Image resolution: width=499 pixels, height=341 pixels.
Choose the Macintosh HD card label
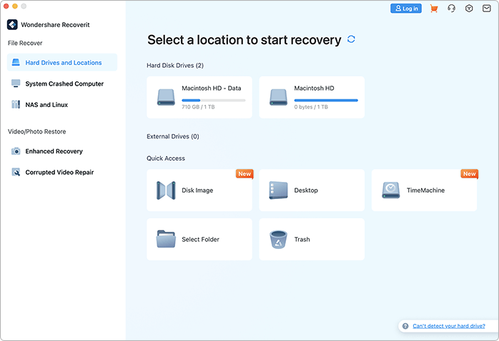(x=314, y=88)
